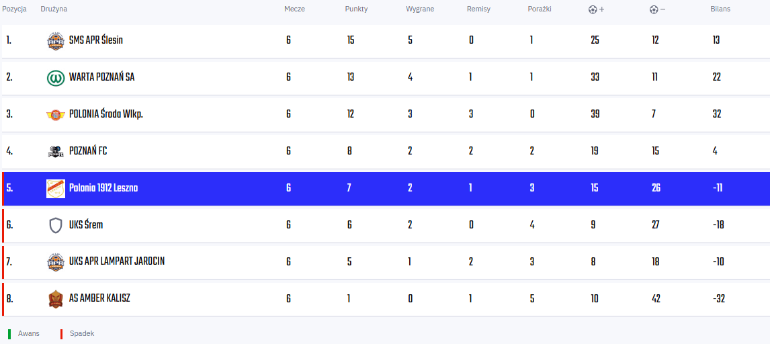Open the AS AMBER KALISZ team name
The width and height of the screenshot is (770, 344).
[99, 298]
